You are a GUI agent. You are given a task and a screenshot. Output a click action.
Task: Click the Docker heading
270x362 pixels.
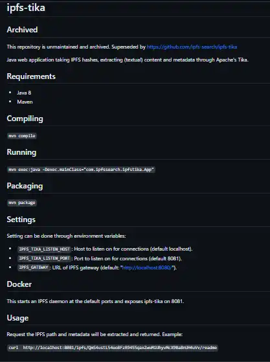19,284
